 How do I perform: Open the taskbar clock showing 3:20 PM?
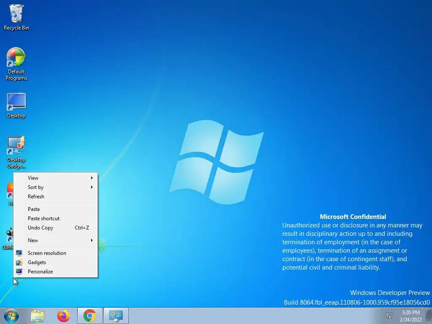pyautogui.click(x=410, y=316)
